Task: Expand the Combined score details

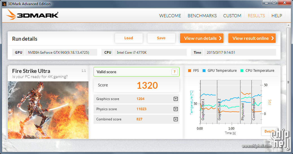Action: point(176,119)
